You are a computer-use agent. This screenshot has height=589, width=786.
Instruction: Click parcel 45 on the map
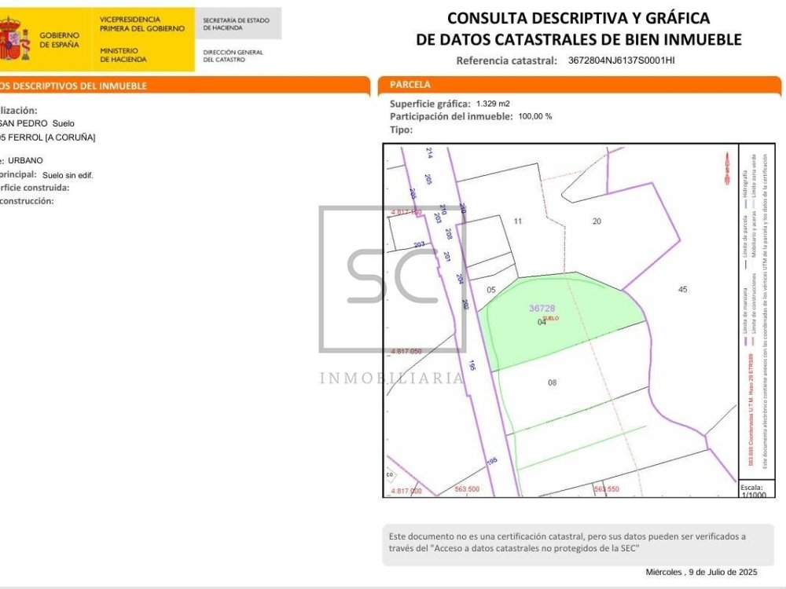[x=682, y=290]
